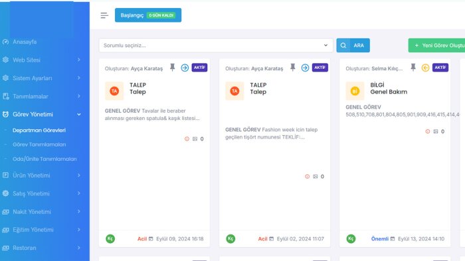Open Görev Tanımlamaları submenu item
Screen dimensions: 465x261
click(x=39, y=144)
